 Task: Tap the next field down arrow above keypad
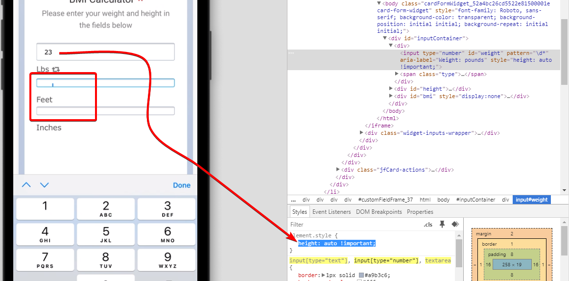[45, 185]
